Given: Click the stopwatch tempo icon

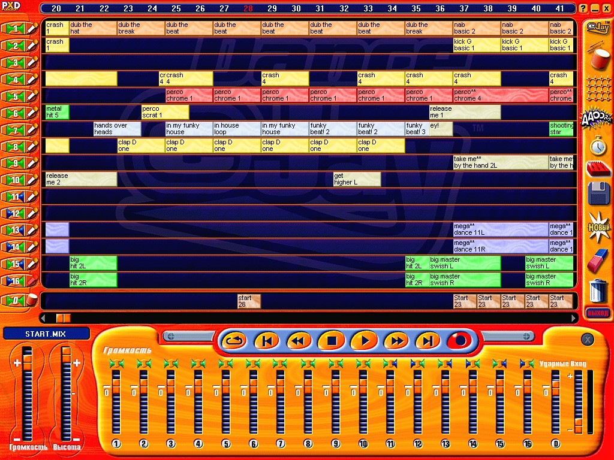Looking at the screenshot, I should (597, 145).
